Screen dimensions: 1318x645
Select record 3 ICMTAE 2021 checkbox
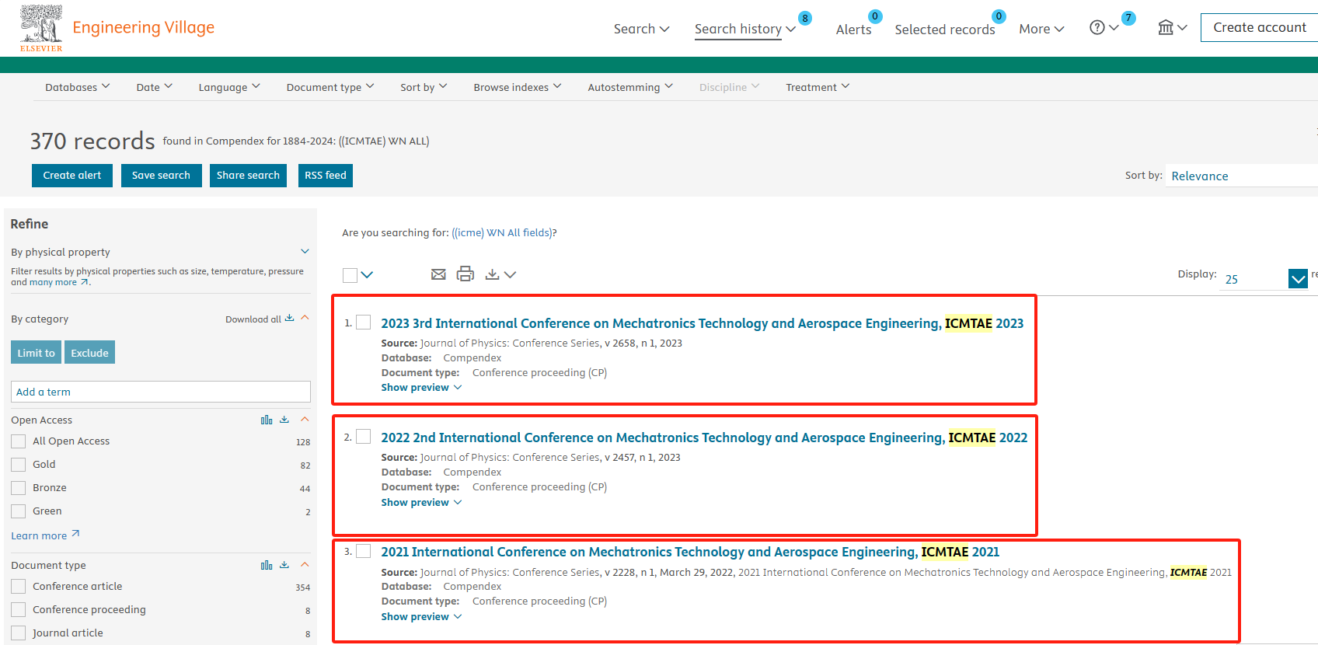click(x=363, y=551)
